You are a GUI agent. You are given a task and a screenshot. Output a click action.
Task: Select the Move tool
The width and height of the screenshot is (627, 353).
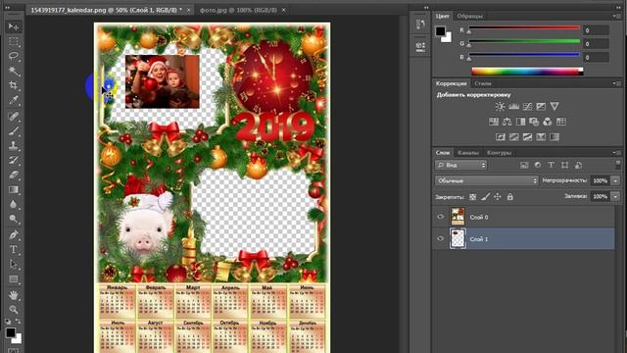tap(14, 26)
